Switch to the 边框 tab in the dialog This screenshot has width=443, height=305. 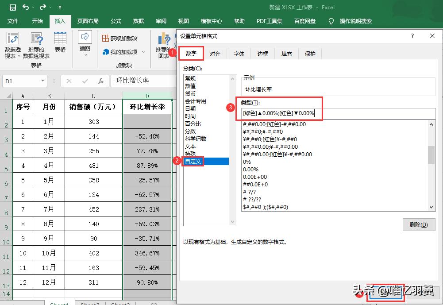click(x=262, y=54)
